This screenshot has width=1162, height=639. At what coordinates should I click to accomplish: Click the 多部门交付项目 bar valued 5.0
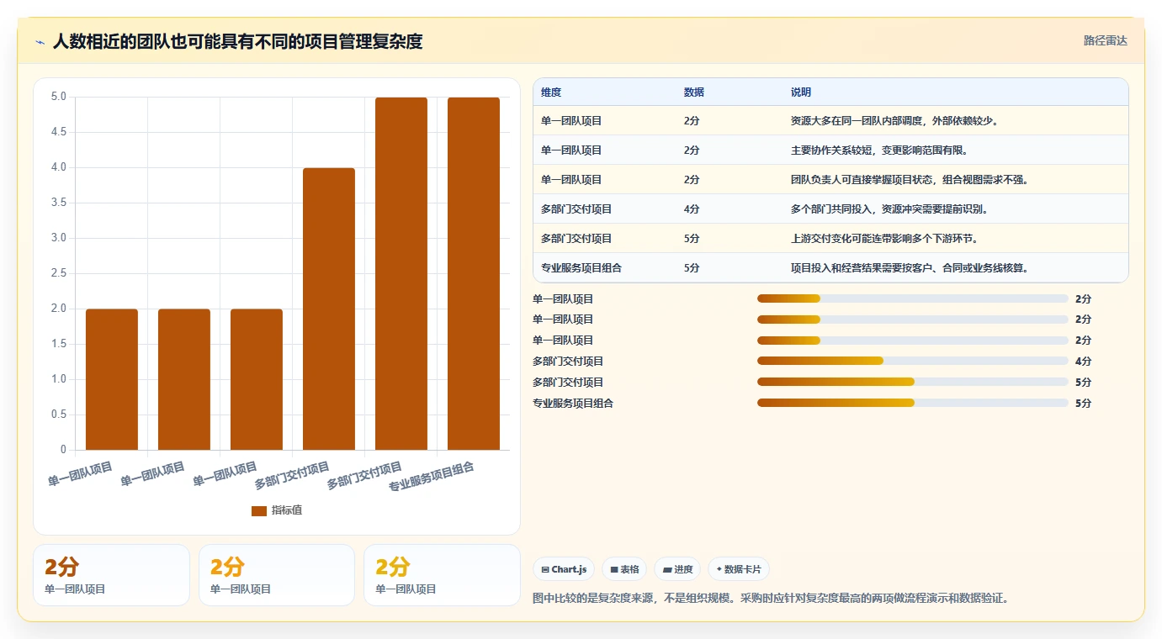click(401, 273)
